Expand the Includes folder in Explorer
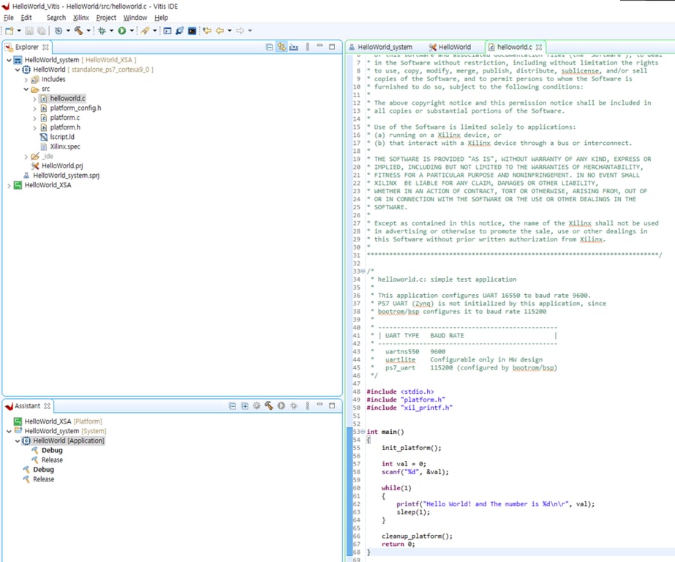This screenshot has width=675, height=562. (x=26, y=79)
